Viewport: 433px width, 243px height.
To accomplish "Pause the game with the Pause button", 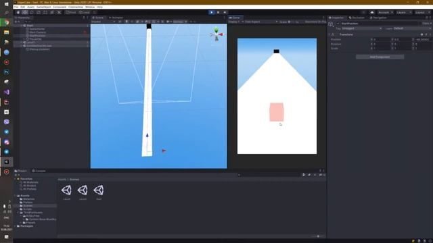I will (218, 12).
